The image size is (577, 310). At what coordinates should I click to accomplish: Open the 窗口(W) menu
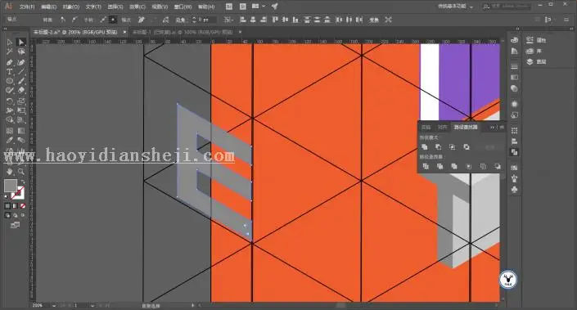tap(183, 7)
